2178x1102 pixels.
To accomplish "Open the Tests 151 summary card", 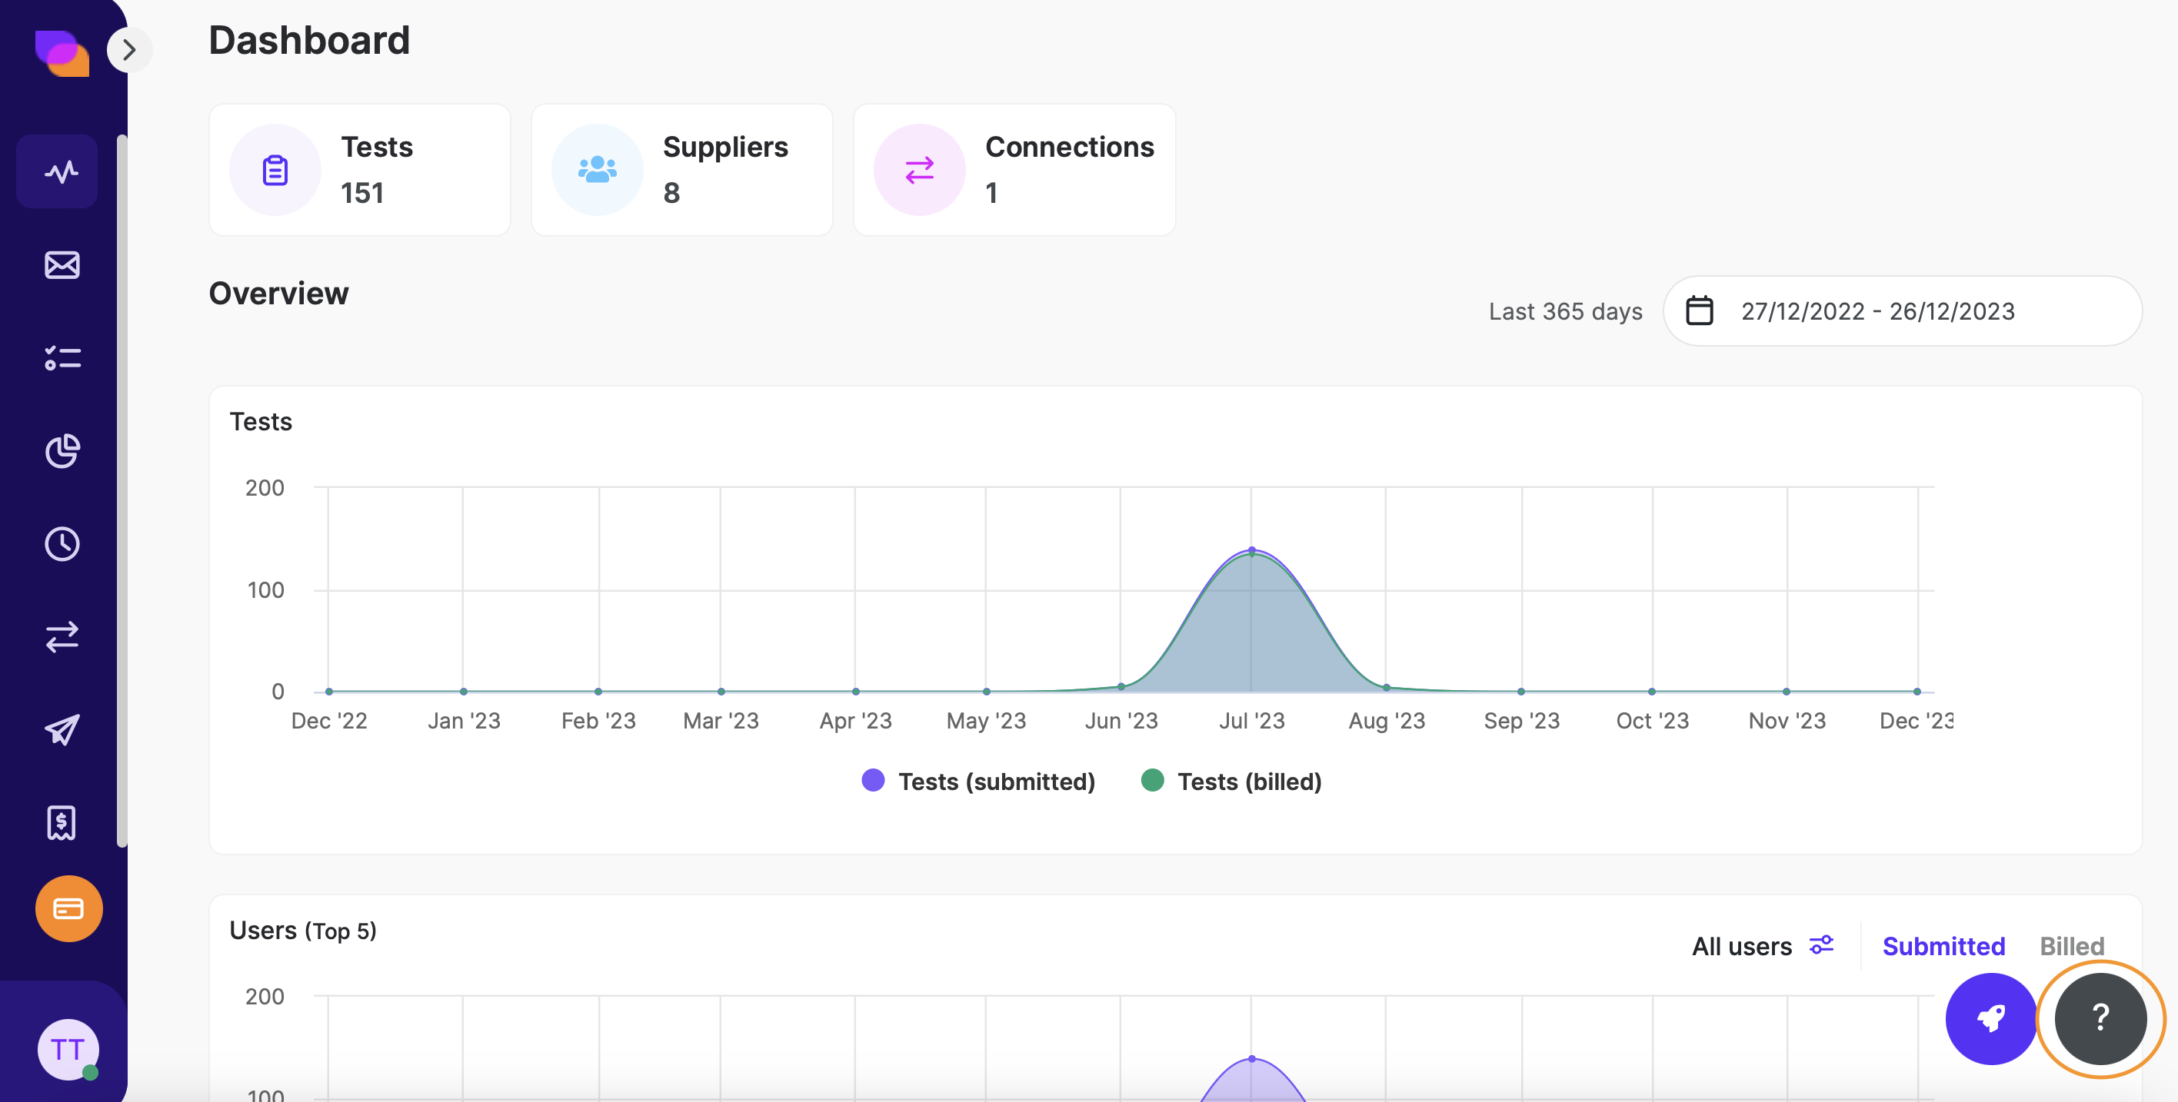I will pyautogui.click(x=359, y=170).
